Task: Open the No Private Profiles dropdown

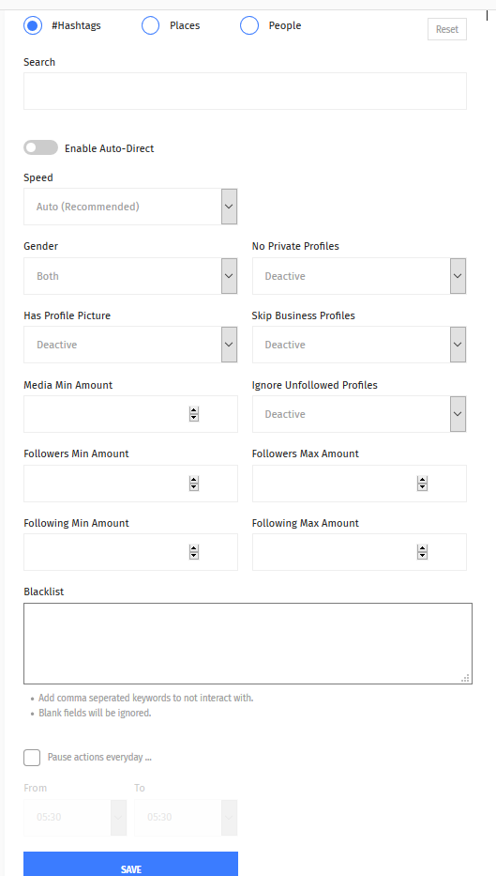Action: click(x=359, y=276)
